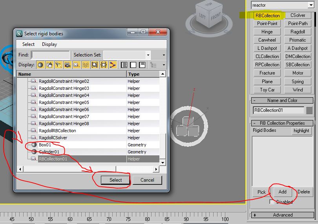
Task: Toggle the Shapes display filter icon
Action: [x=49, y=65]
